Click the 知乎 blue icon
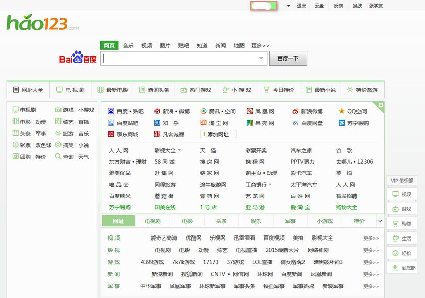425x298 pixels. point(157,123)
